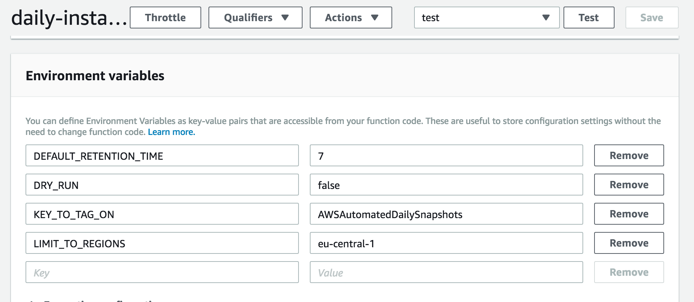Open the Learn more link

171,132
